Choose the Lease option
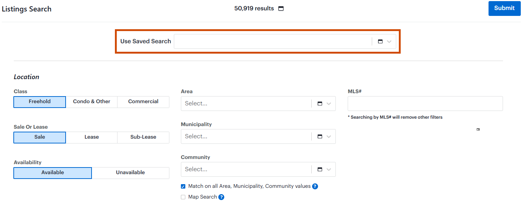Screen dimensions: 523x203 tap(92, 137)
